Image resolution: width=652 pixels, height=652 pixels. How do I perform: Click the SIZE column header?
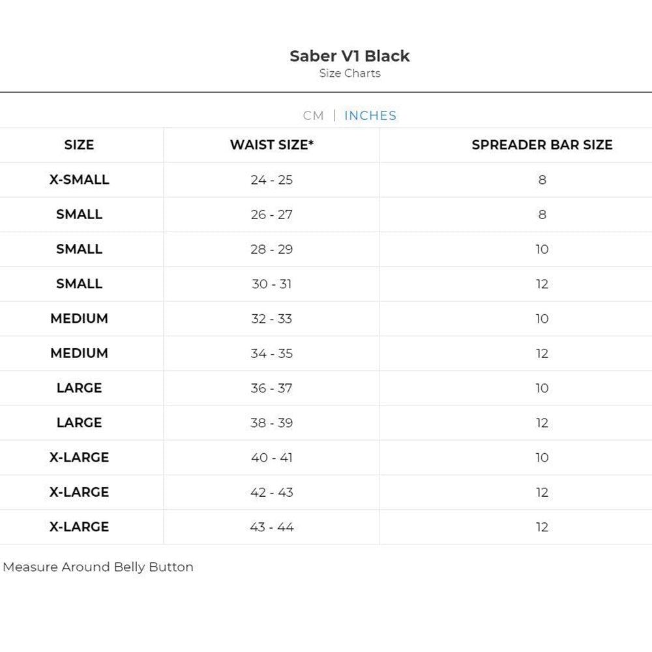(x=79, y=145)
